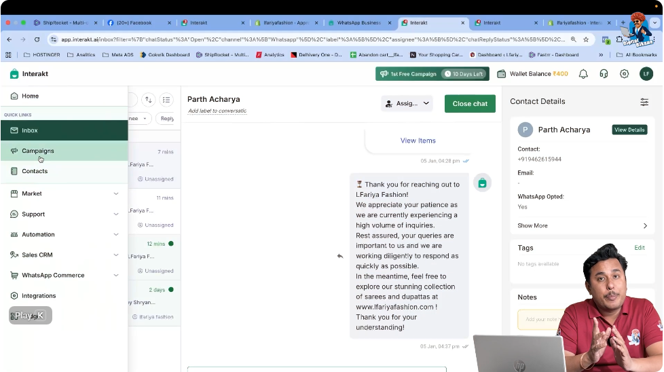Open the headset support icon
664x372 pixels.
click(604, 73)
